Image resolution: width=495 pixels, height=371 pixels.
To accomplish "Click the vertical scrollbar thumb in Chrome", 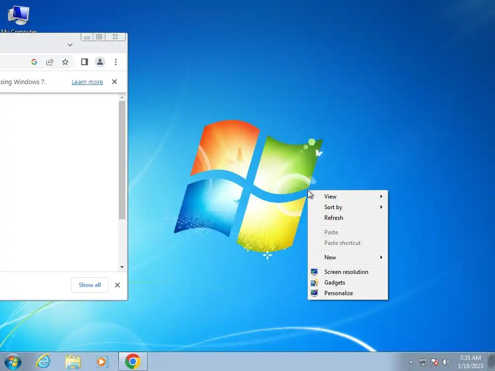I will click(122, 160).
